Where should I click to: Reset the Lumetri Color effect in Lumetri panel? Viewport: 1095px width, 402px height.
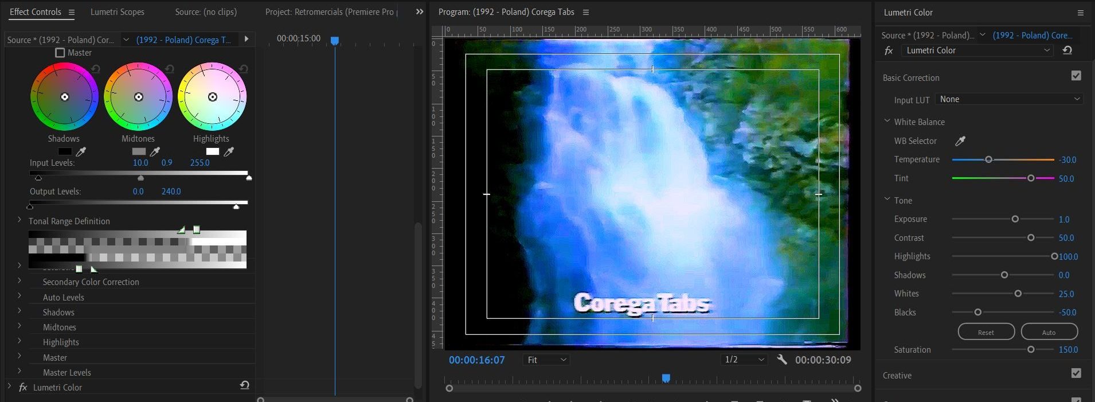click(x=1067, y=50)
